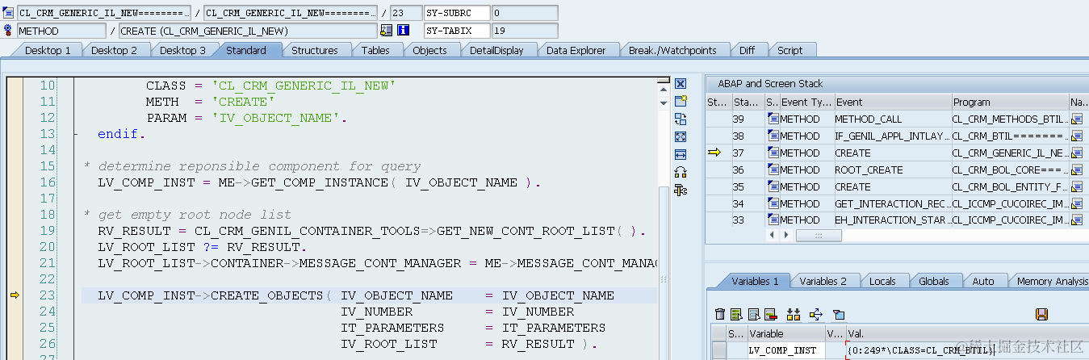The image size is (1089, 360).
Task: Click the filter funnel icon in Variables toolbar
Action: [839, 314]
